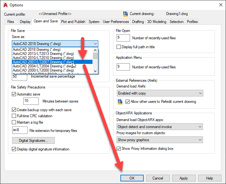
Task: Collapse the Save as dropdown
Action: (x=95, y=44)
